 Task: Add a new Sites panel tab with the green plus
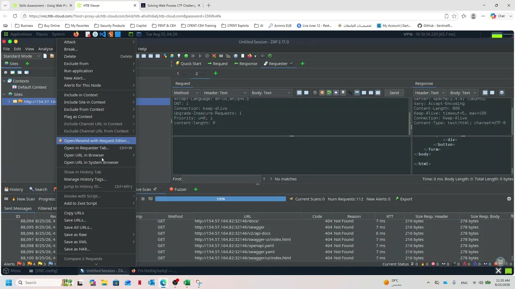click(27, 63)
